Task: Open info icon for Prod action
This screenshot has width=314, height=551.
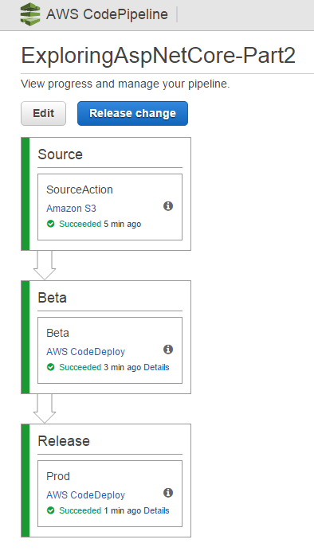Action: pos(168,493)
